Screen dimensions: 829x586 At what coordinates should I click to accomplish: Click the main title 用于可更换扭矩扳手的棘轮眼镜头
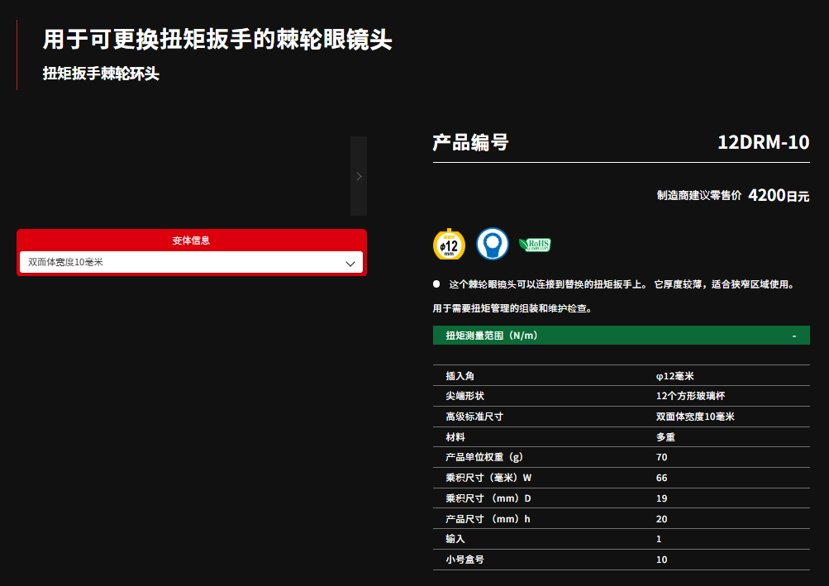pos(217,40)
